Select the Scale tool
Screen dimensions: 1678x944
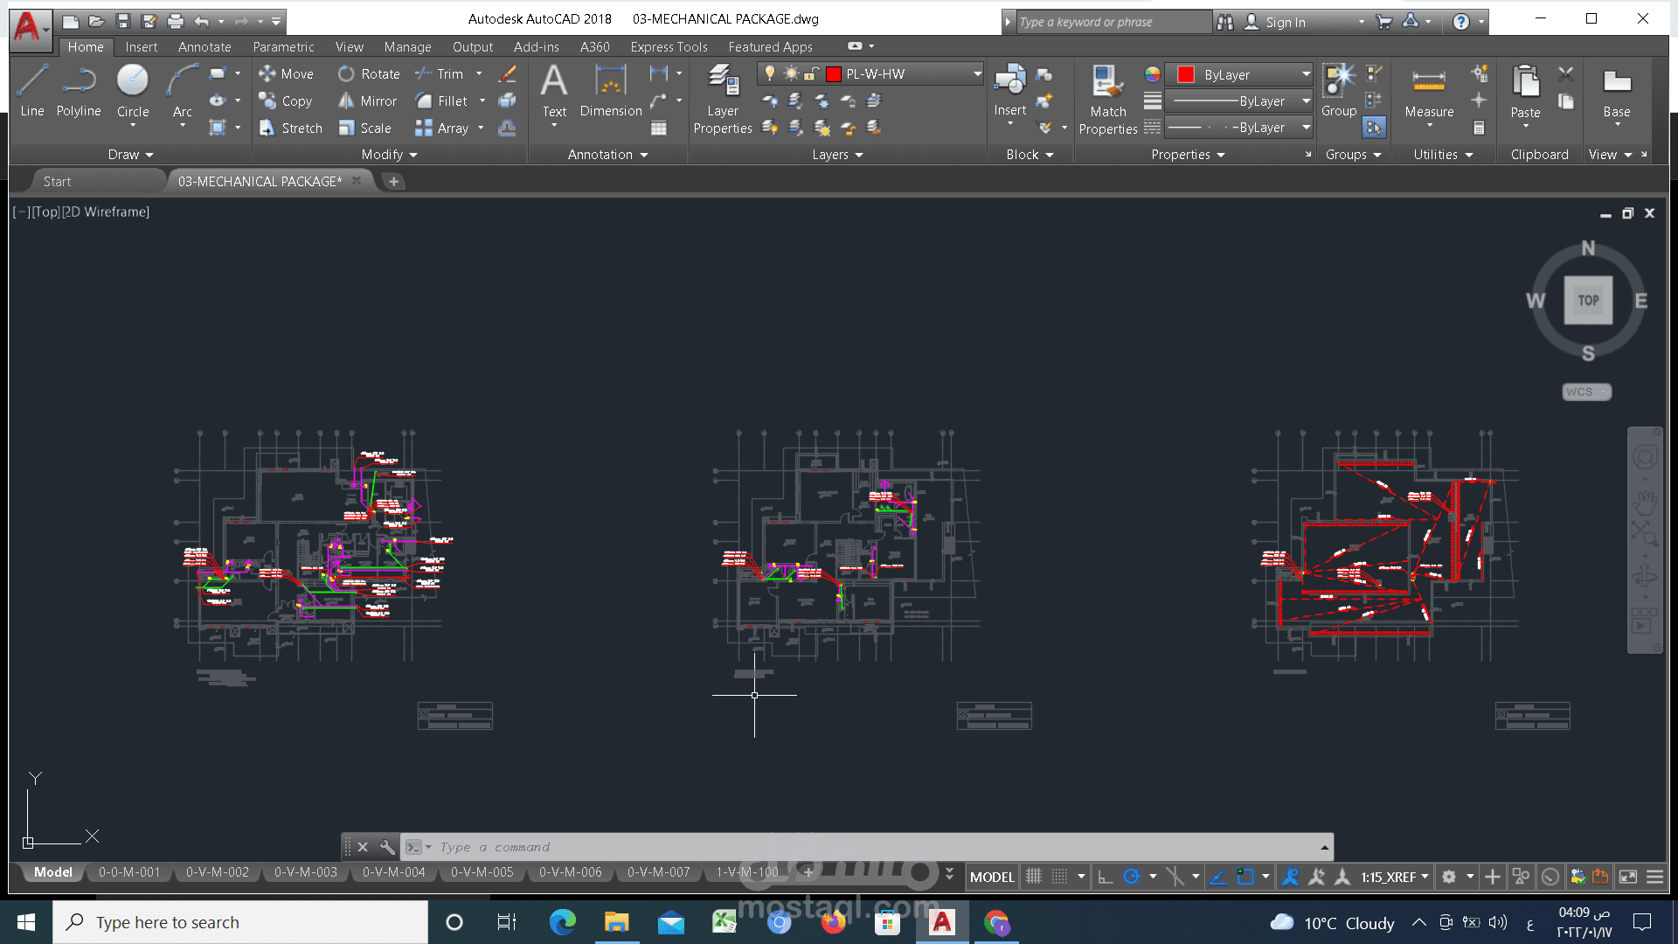[365, 128]
